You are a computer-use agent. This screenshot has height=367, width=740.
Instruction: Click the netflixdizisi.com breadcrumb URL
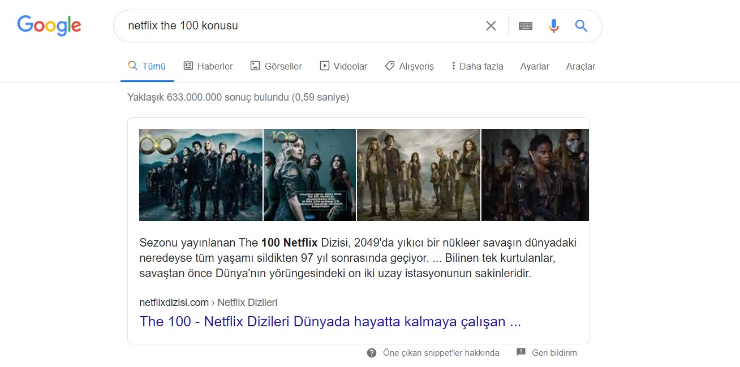click(208, 303)
